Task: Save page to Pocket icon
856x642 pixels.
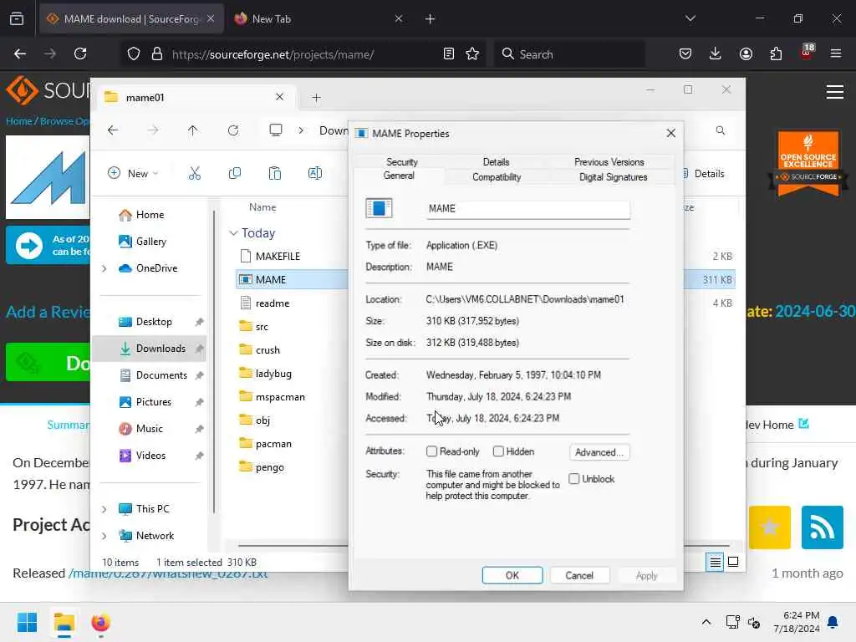Action: (x=685, y=53)
